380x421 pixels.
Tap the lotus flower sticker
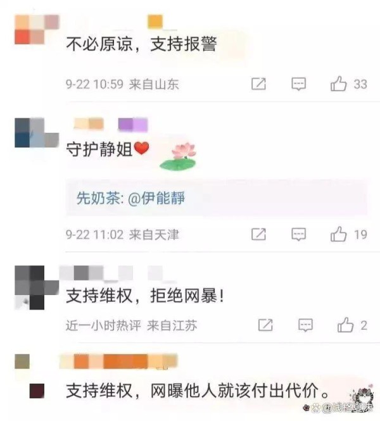[179, 157]
